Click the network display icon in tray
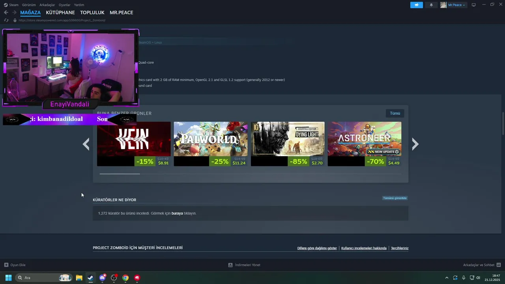Screen dimensions: 505x284 pos(471,278)
